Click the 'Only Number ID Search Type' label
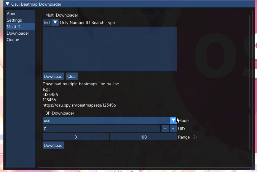257x172 pixels. tap(87, 22)
